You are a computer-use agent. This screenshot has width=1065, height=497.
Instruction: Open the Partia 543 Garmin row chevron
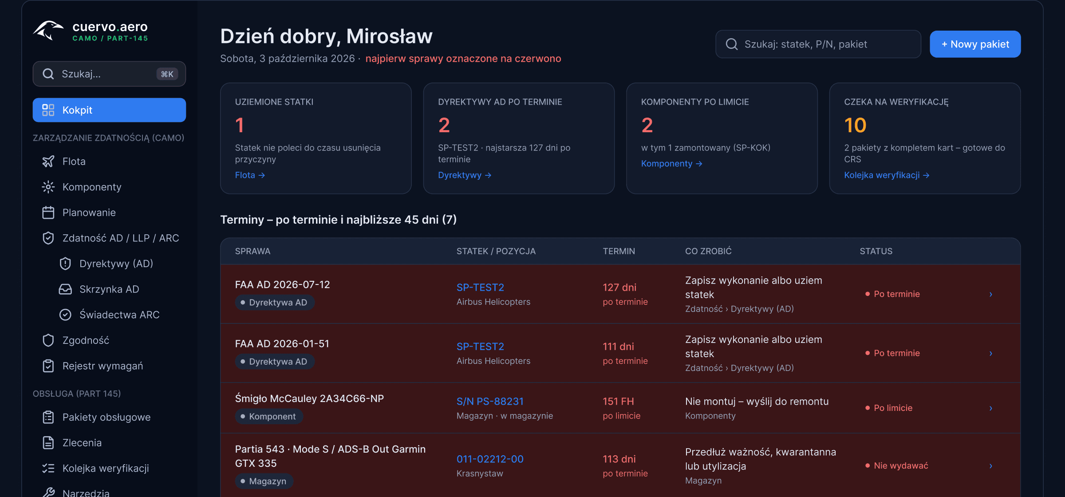pyautogui.click(x=990, y=466)
